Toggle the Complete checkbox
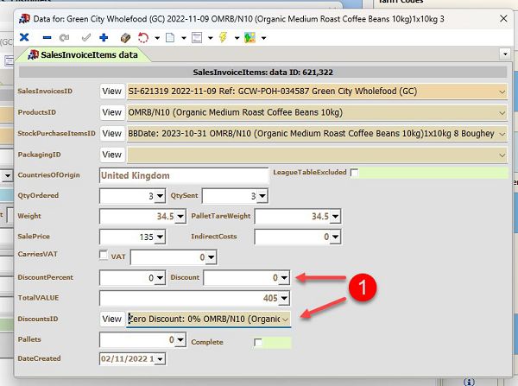Viewport: 518px width, 386px height. [x=258, y=343]
